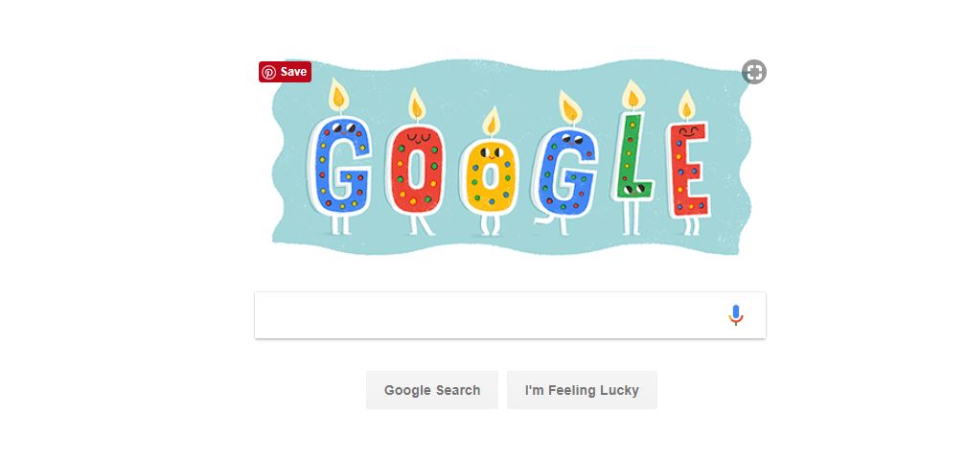Click the smiling face on red E candle
966x460 pixels.
tap(689, 132)
